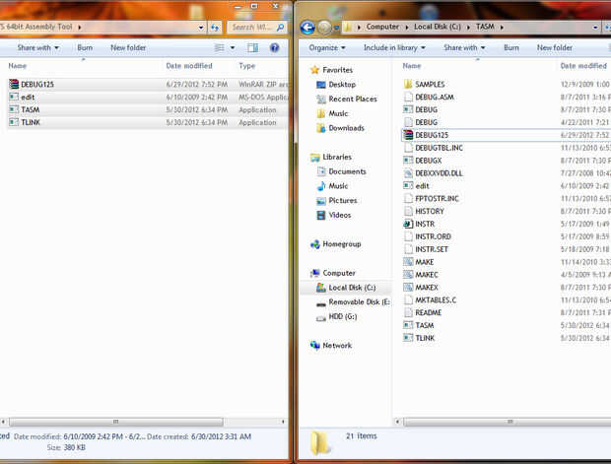Open address bar history dropdown in the left window
Viewport: 611px width, 464px height.
[201, 28]
